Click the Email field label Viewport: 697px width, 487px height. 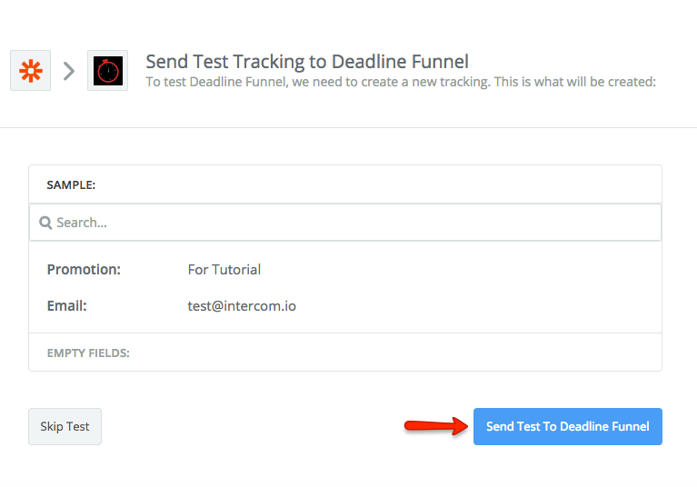[66, 305]
